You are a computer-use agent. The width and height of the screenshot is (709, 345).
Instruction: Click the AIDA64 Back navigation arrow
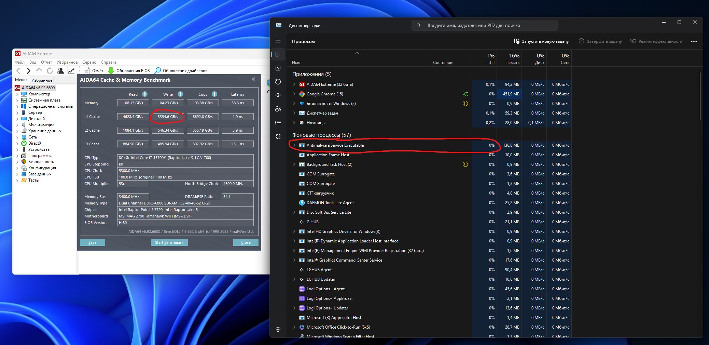pyautogui.click(x=18, y=71)
